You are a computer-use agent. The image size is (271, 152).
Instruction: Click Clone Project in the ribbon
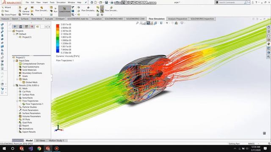pyautogui.click(x=9, y=15)
